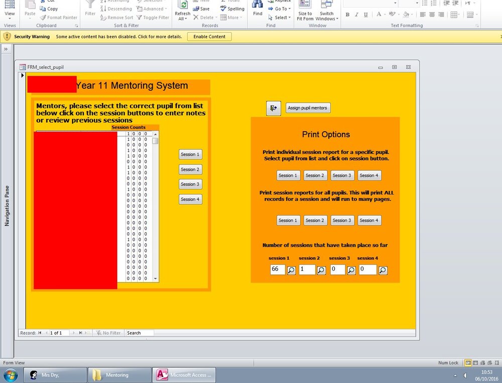Save the record using ribbon Save
This screenshot has height=383, width=502.
click(201, 9)
